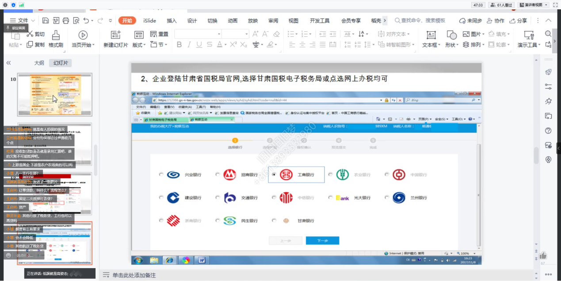Viewport: 561px width, 281px height.
Task: Open the 文件 file menu
Action: pos(22,20)
